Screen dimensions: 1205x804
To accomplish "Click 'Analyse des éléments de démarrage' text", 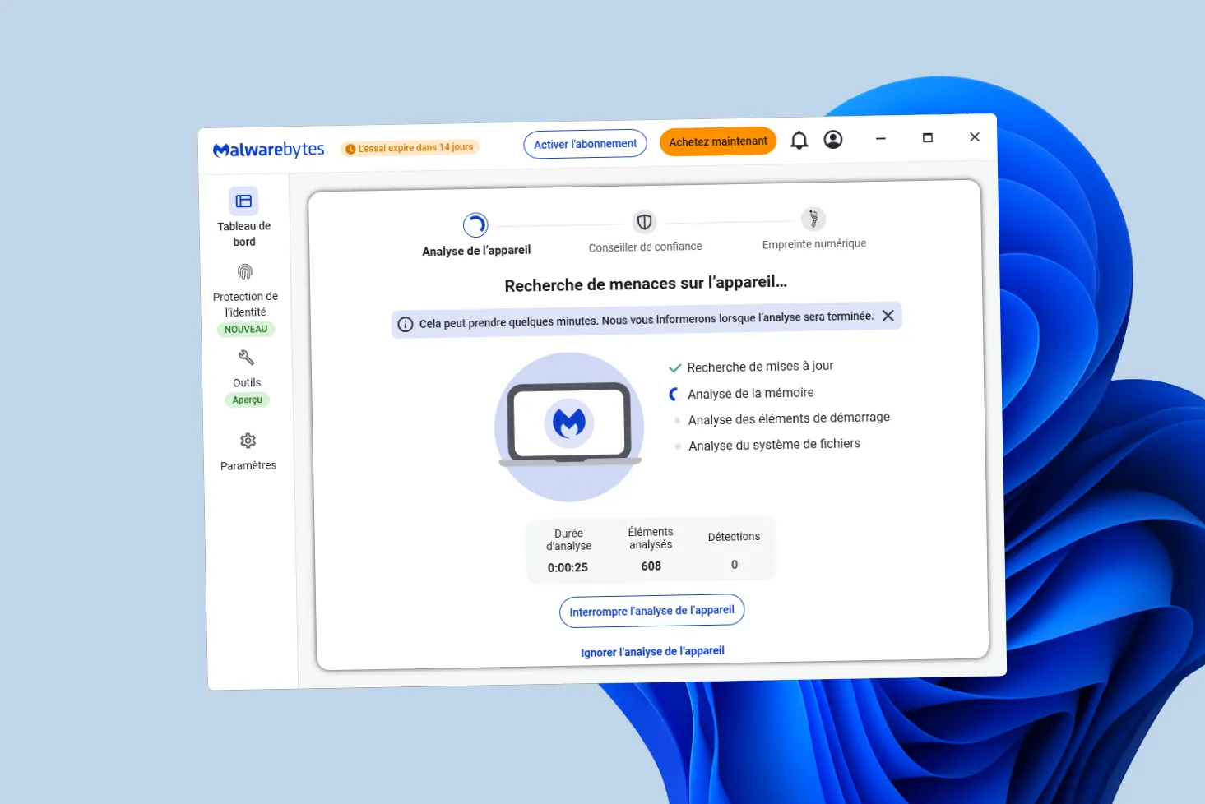I will pyautogui.click(x=789, y=418).
